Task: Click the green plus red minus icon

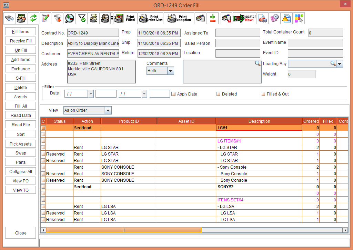Action: tap(213, 18)
